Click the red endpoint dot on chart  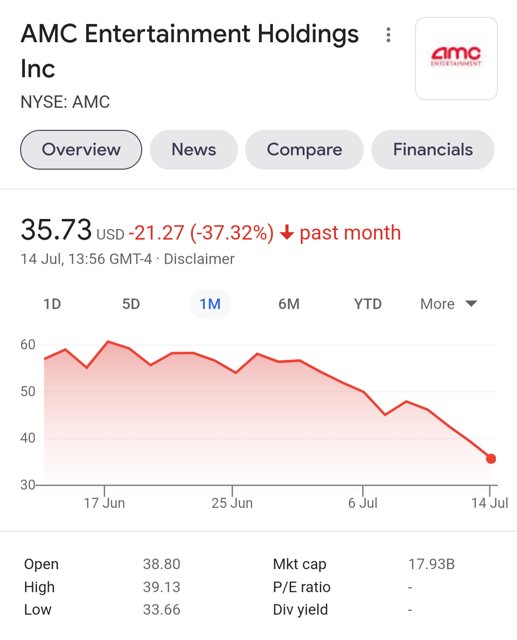491,459
